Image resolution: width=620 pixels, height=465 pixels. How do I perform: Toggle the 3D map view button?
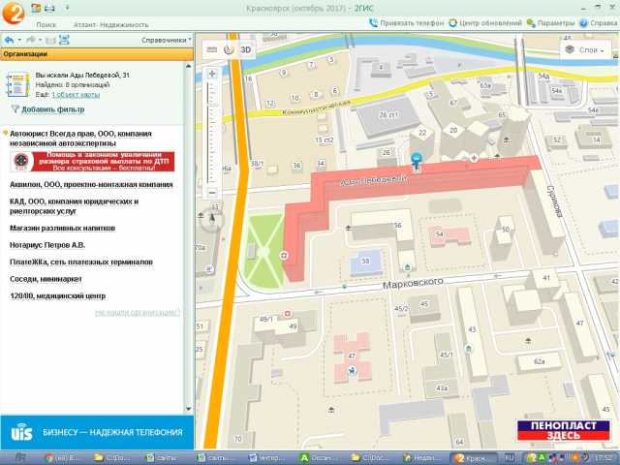pyautogui.click(x=246, y=49)
